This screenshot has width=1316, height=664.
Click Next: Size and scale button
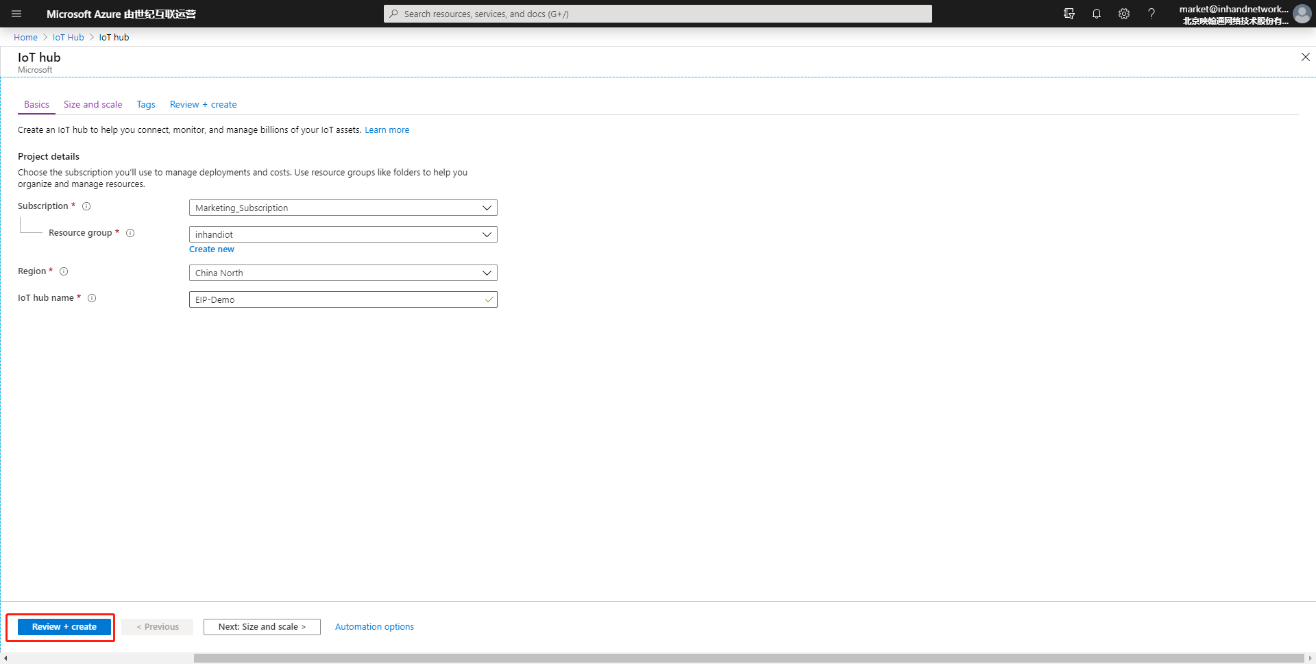point(262,627)
